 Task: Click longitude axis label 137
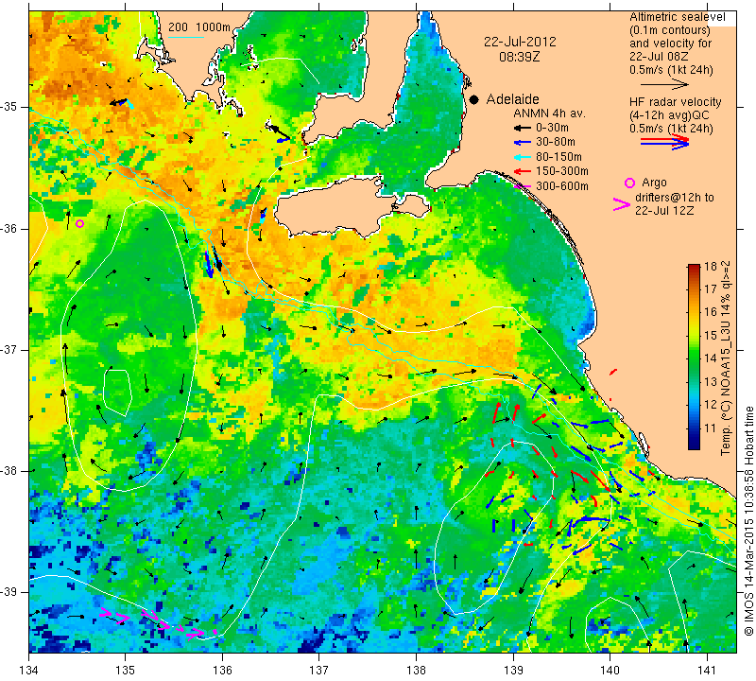click(x=319, y=670)
